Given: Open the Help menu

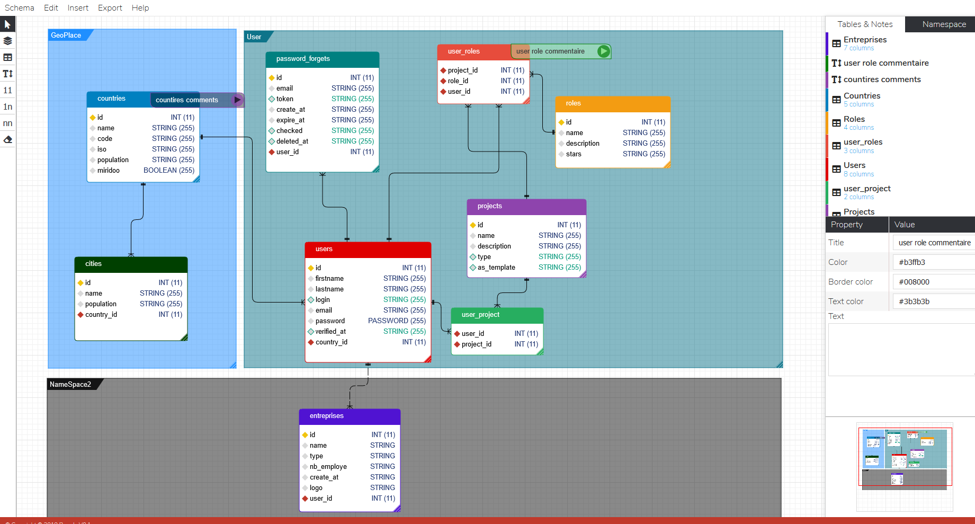Looking at the screenshot, I should 140,8.
